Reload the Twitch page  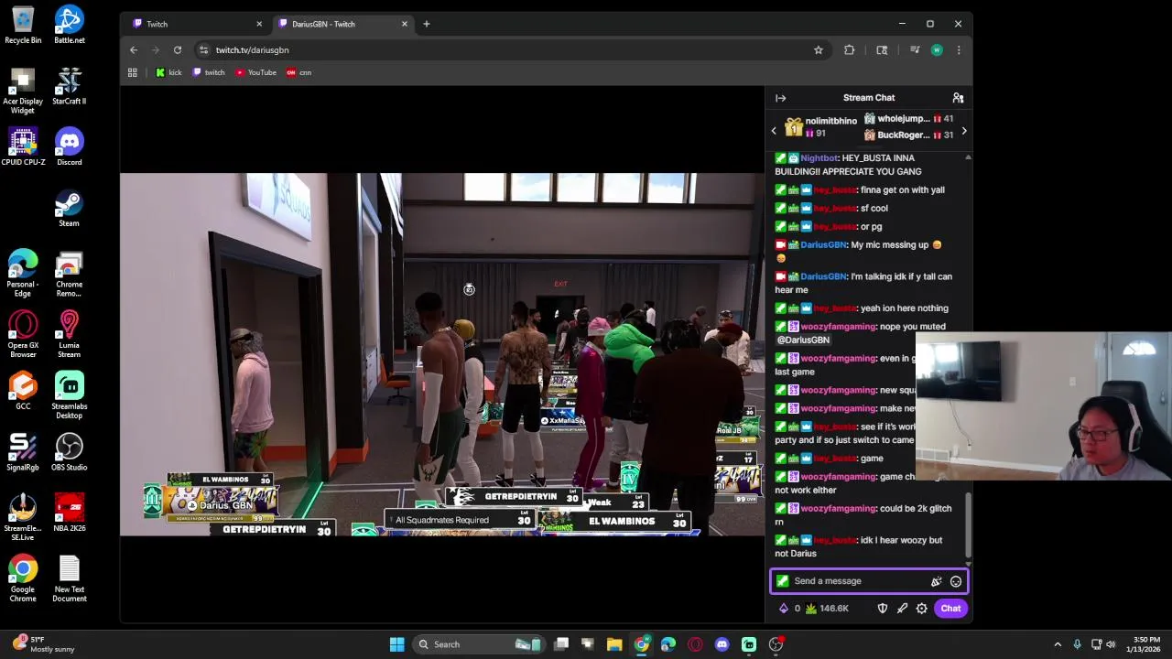(x=178, y=50)
